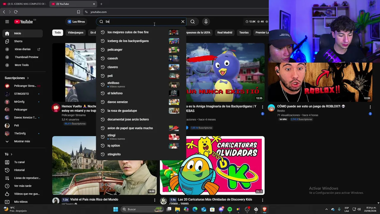Screen dimensions: 380x214
Task: Close the '(3) YouTube' tab
Action: click(x=94, y=4)
